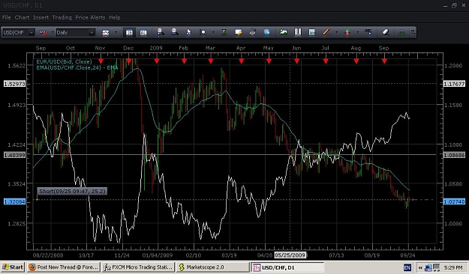Click the red marker below 2009

tap(157, 61)
